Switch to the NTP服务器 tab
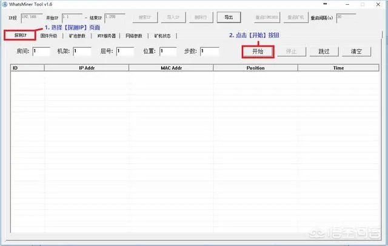 click(x=107, y=36)
